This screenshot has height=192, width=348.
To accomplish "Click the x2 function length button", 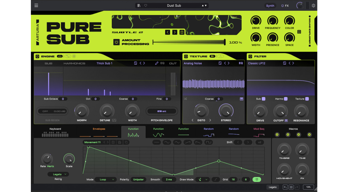I will pyautogui.click(x=259, y=142).
